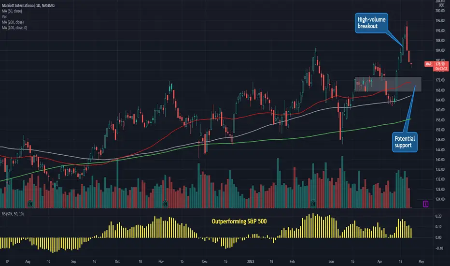Viewport: 450px width, 266px height.
Task: Select the MA (200, close) indicator legend
Action: tap(13, 22)
